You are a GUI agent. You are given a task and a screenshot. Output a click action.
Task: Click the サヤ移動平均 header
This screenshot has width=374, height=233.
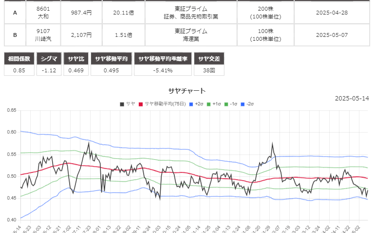click(x=111, y=58)
